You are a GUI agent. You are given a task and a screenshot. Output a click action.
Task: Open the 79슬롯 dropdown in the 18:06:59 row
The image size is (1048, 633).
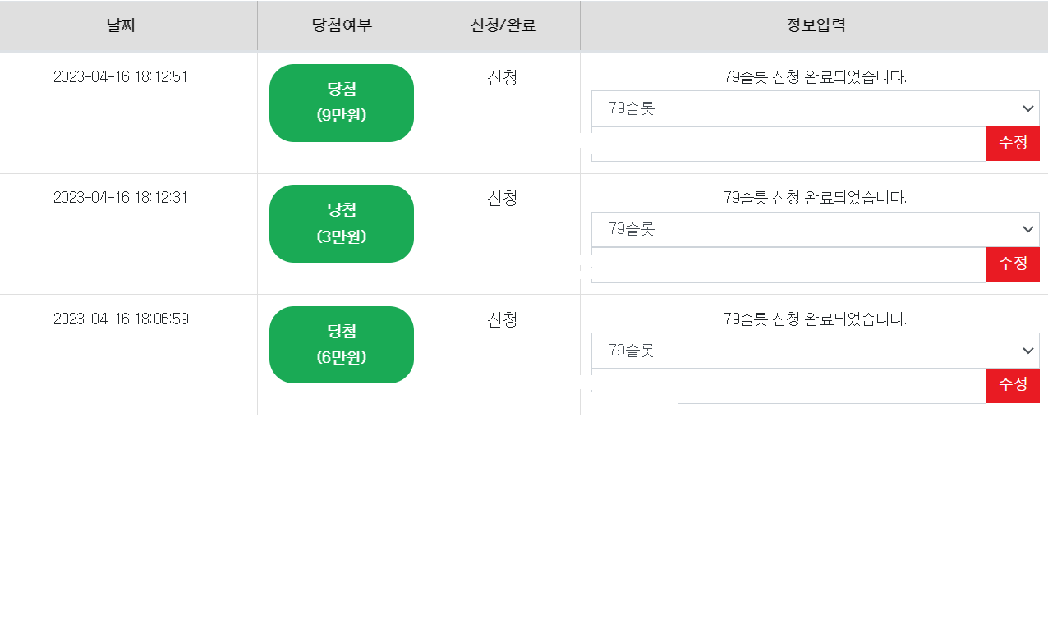coord(816,351)
